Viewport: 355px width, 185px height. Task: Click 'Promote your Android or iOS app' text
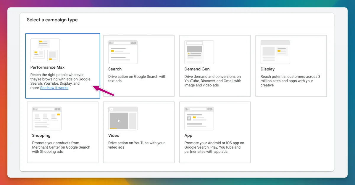click(x=214, y=147)
